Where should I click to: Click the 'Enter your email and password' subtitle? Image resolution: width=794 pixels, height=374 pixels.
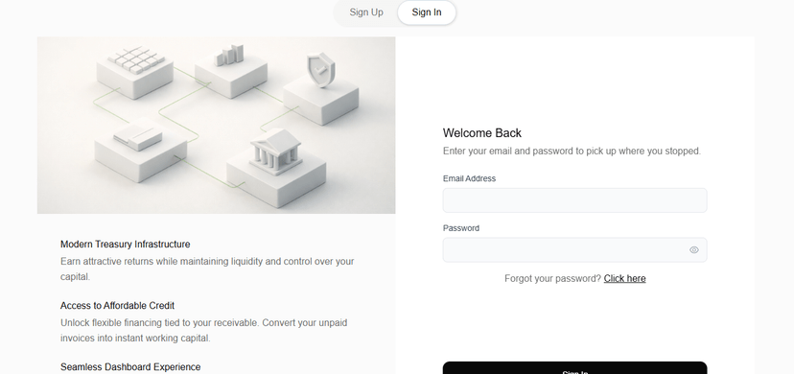coord(572,151)
